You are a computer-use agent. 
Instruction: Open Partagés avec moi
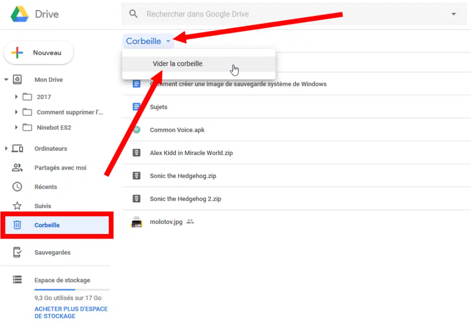point(60,167)
